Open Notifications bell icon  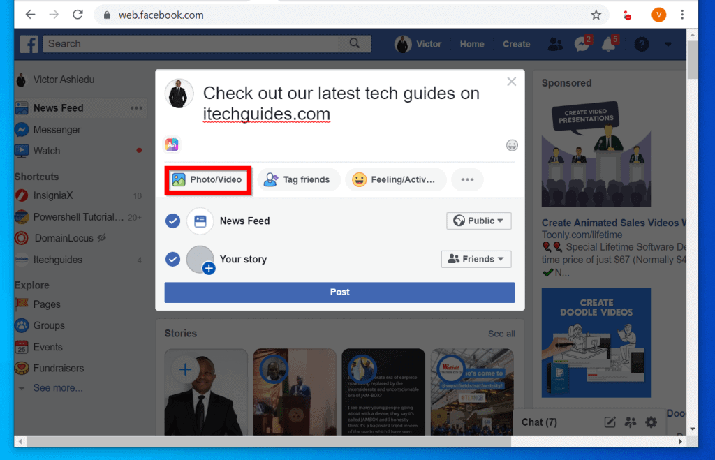pos(609,44)
